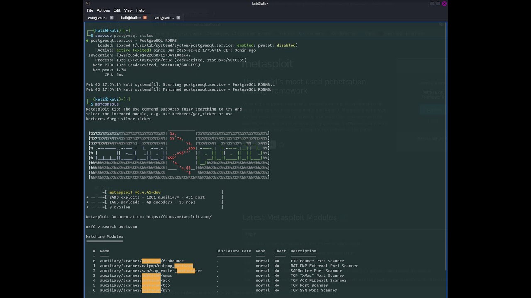The image size is (531, 298).
Task: Click the Metasploit docs URL
Action: click(x=179, y=217)
